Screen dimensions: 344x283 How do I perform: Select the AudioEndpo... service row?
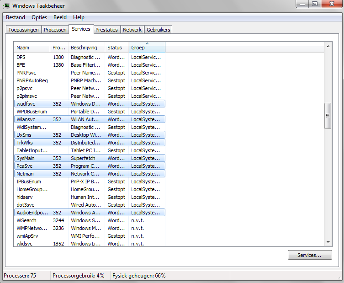coord(90,213)
